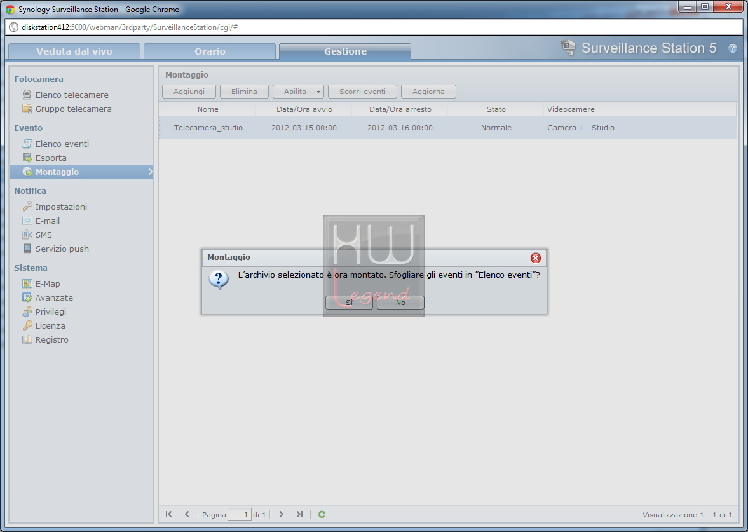Viewport: 748px width, 532px height.
Task: Open the Elenco eventi list icon
Action: point(27,143)
